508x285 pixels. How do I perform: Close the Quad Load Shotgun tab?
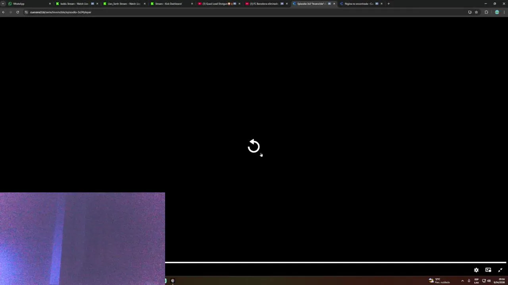click(x=239, y=4)
